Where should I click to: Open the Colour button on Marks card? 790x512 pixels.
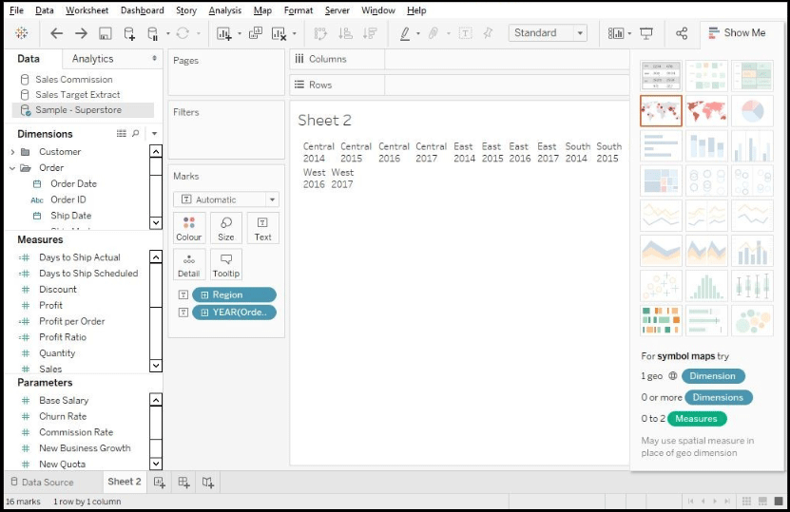pyautogui.click(x=189, y=228)
